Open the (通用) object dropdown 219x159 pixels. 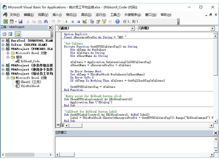(x=132, y=28)
